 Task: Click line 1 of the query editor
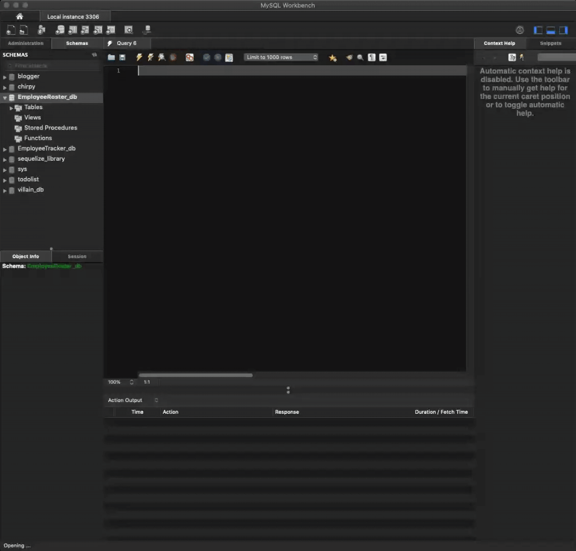pos(302,70)
